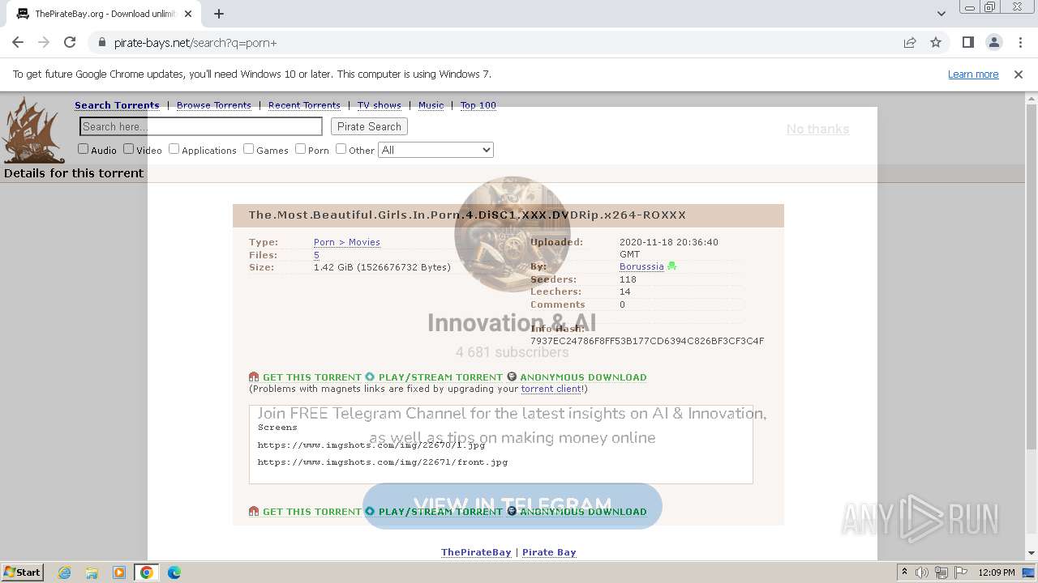Click the play icon before upper PLAY/STREAM TORRENT
This screenshot has height=583, width=1038.
(370, 377)
